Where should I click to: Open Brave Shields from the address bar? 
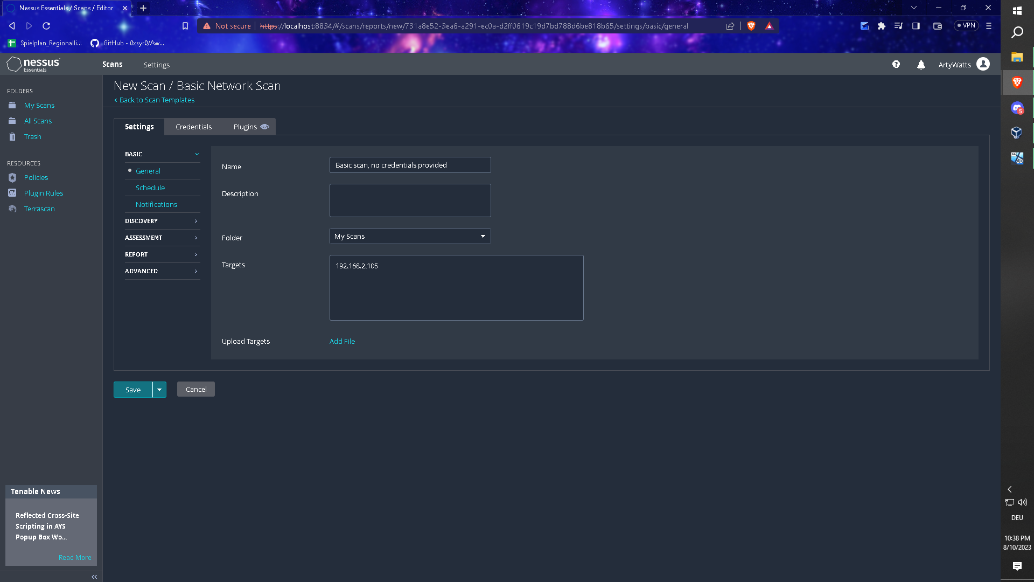[x=751, y=25]
